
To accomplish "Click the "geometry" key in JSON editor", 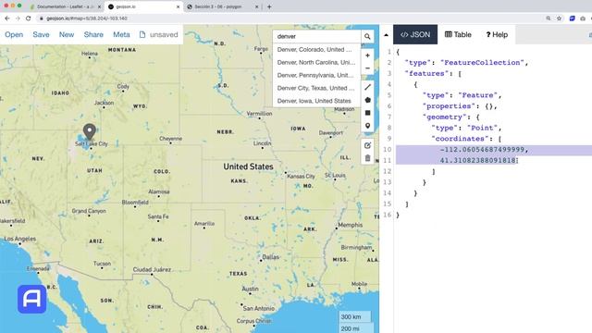I will pyautogui.click(x=446, y=117).
